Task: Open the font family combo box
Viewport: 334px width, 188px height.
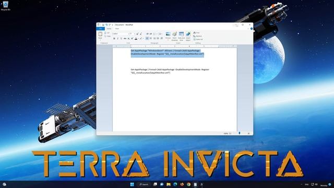Action: pos(121,34)
